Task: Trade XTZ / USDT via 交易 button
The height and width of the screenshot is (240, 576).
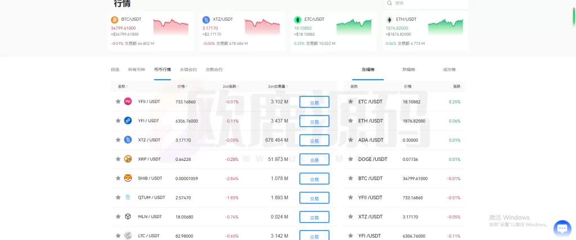Action: (x=314, y=140)
